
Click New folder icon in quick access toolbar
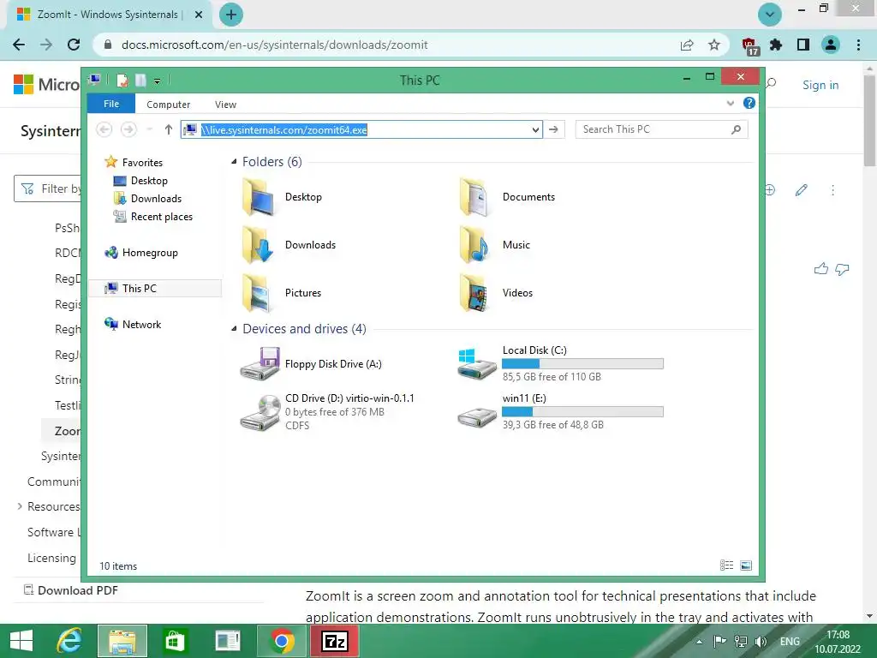click(140, 81)
